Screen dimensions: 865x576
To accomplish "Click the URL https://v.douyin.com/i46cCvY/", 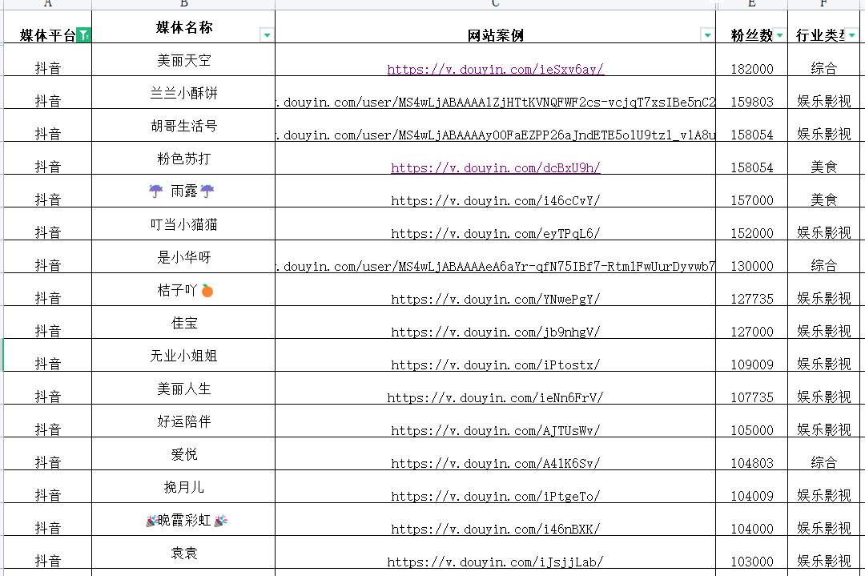I will click(496, 201).
